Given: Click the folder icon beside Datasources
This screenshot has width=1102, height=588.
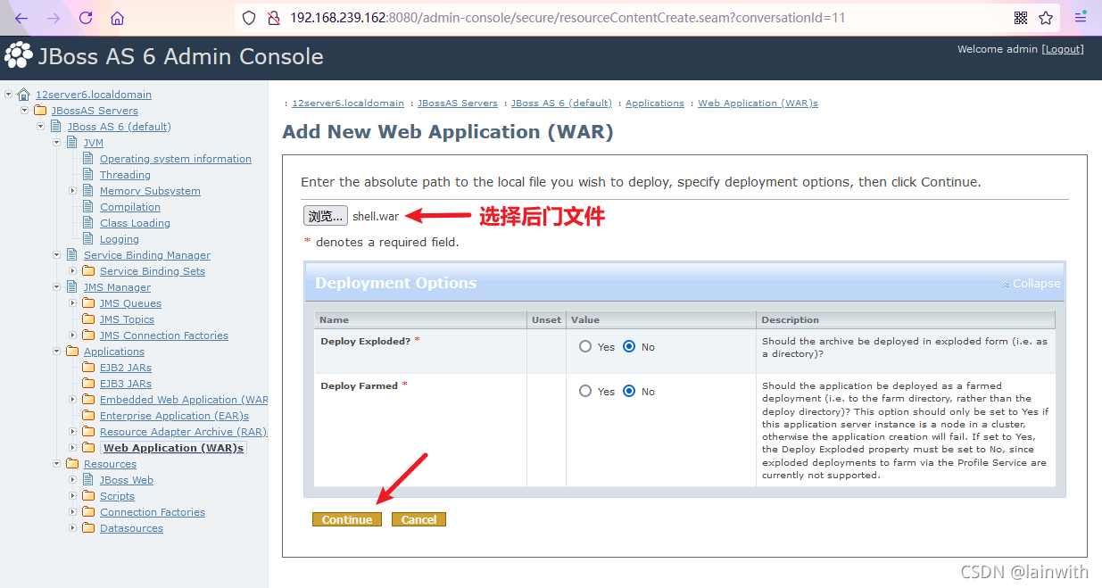Looking at the screenshot, I should tap(88, 528).
